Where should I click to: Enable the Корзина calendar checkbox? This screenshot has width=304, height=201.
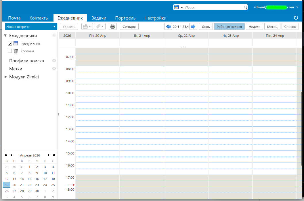coord(10,51)
